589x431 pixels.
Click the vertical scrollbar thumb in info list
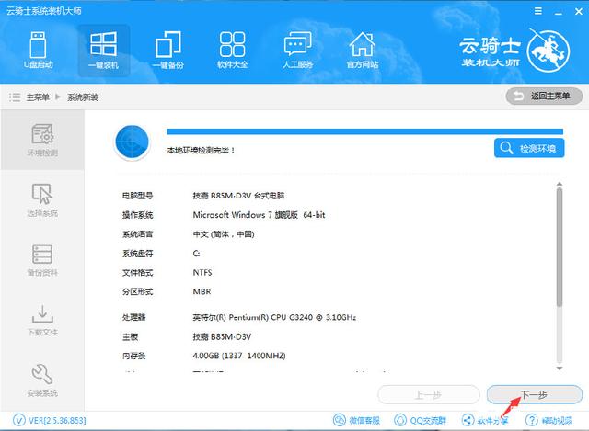pyautogui.click(x=560, y=247)
